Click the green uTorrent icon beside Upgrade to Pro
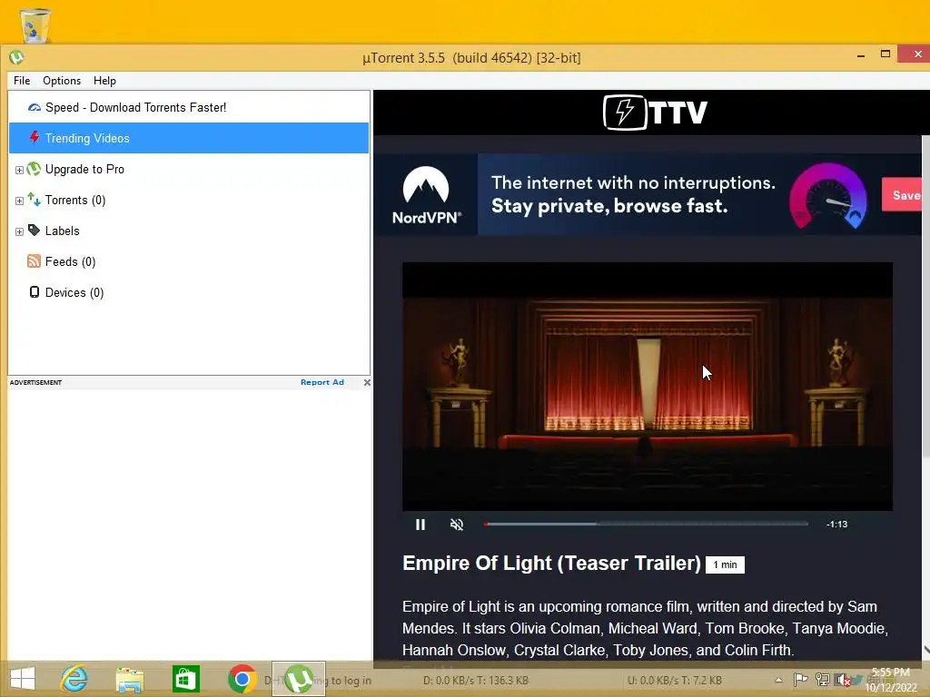This screenshot has height=697, width=930. [x=35, y=169]
